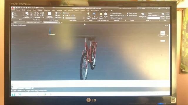
Task: Switch to the Mesh ribbon tab
Action: 34,10
